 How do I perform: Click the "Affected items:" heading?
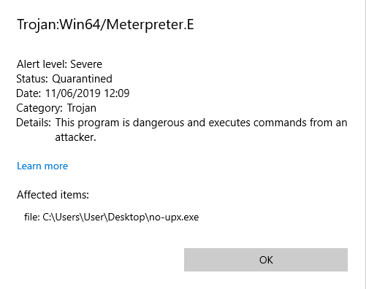(x=53, y=195)
